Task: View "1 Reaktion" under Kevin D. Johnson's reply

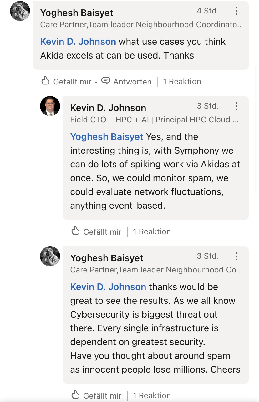Action: (152, 232)
